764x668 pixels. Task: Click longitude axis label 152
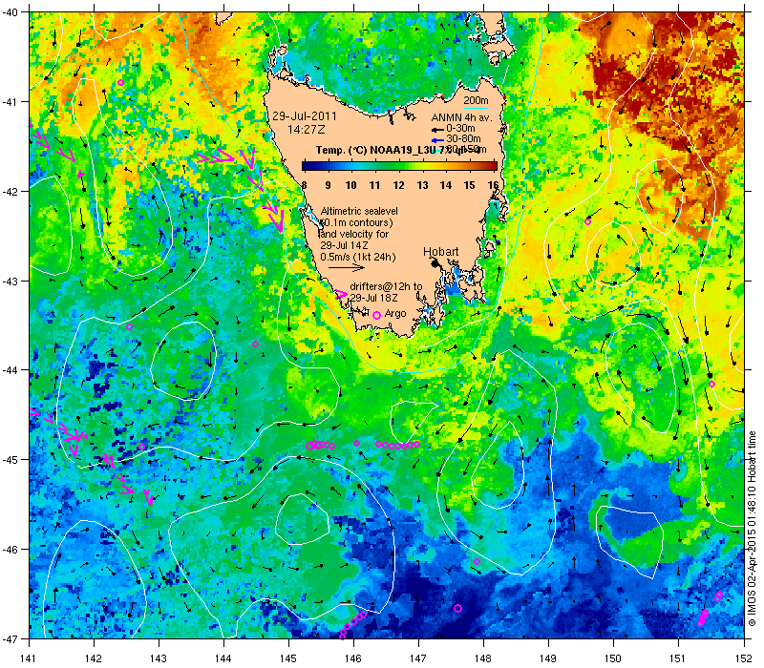pyautogui.click(x=743, y=658)
